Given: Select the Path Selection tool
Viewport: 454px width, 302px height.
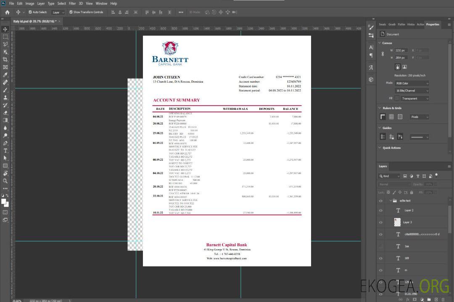Looking at the screenshot, I should (5, 158).
